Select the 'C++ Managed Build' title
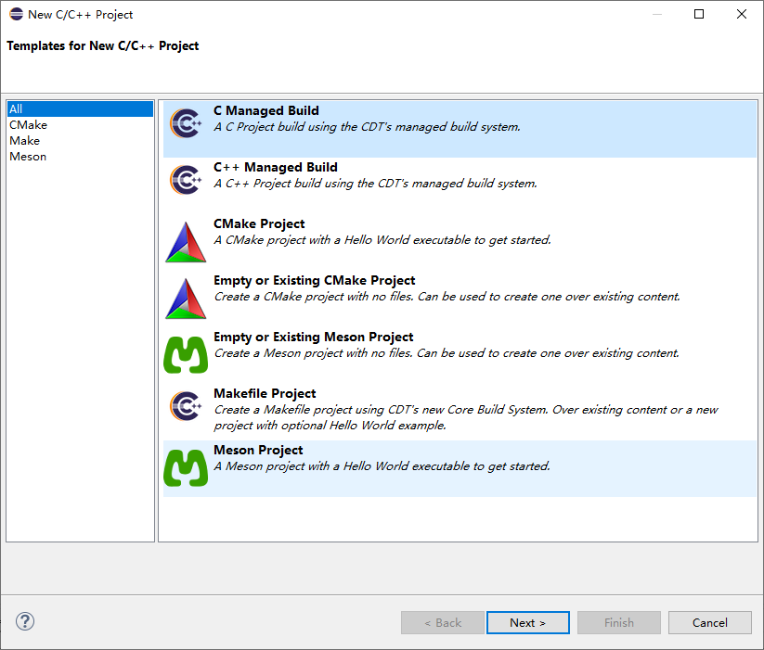Image resolution: width=764 pixels, height=650 pixels. tap(276, 167)
